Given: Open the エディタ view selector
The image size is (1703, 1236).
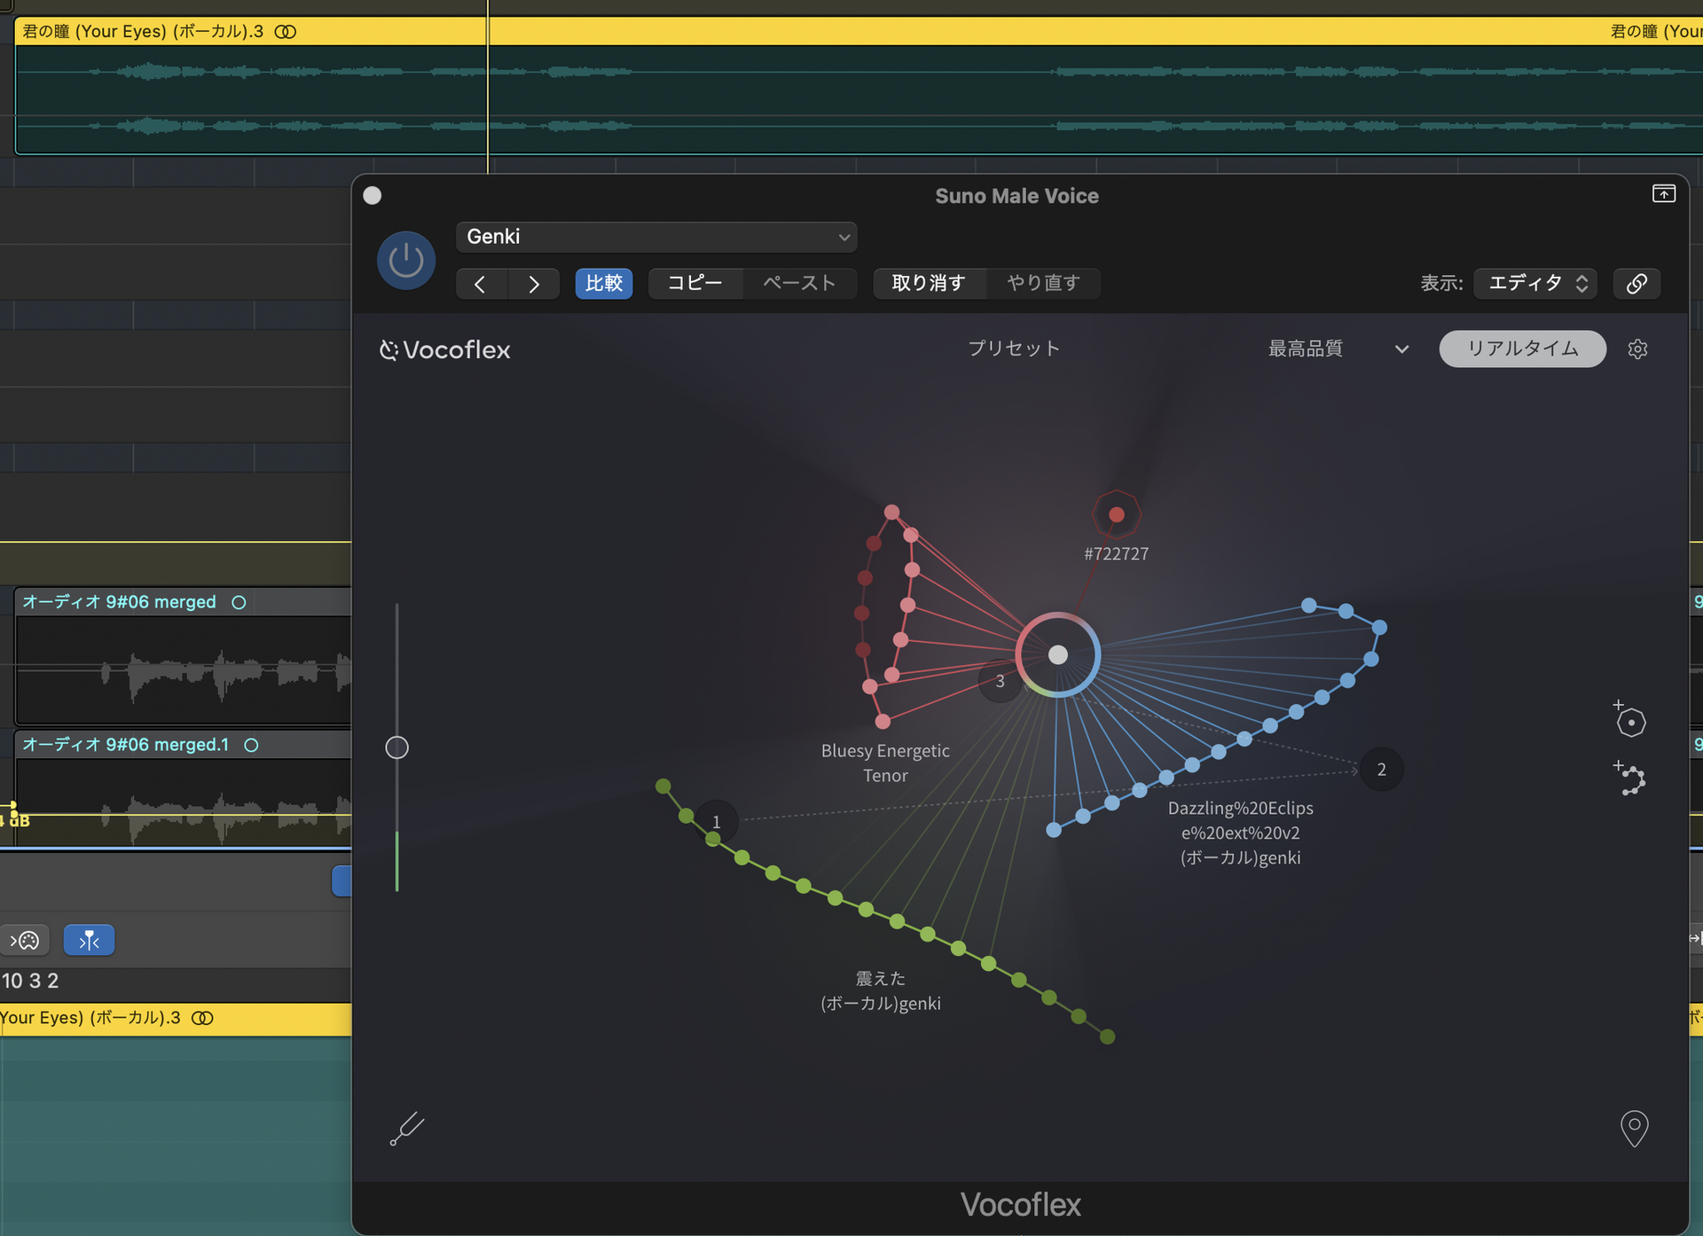Looking at the screenshot, I should (x=1534, y=283).
